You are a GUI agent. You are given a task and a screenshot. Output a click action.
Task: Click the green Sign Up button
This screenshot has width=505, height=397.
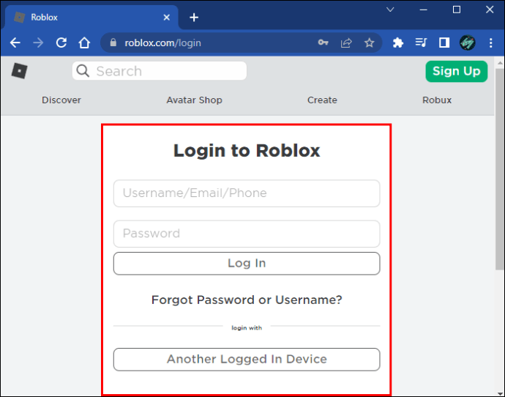click(457, 71)
